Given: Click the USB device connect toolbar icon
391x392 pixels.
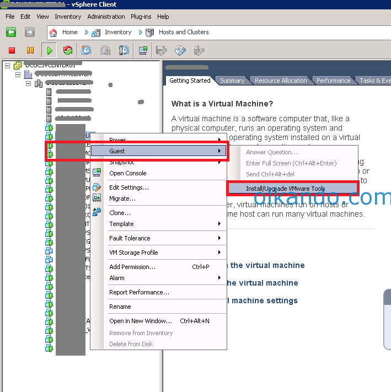Looking at the screenshot, I should [199, 50].
